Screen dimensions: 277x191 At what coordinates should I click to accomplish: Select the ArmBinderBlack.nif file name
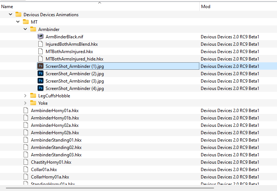point(64,37)
